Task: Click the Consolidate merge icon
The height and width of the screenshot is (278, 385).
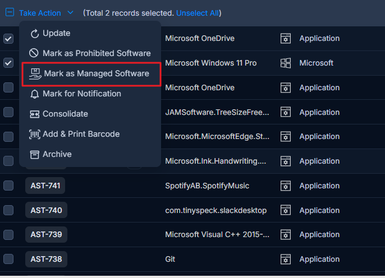Action: coord(34,114)
